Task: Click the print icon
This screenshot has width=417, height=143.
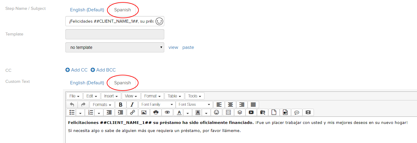Action: tap(156, 112)
